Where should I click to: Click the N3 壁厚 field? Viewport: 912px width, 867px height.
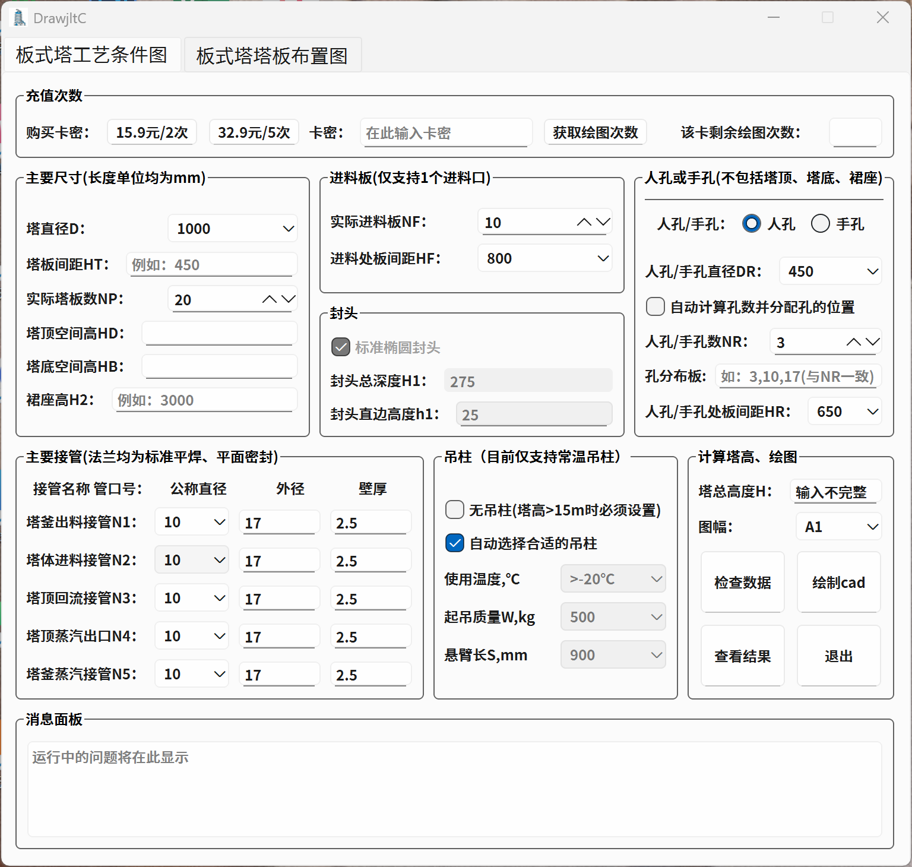[x=371, y=599]
